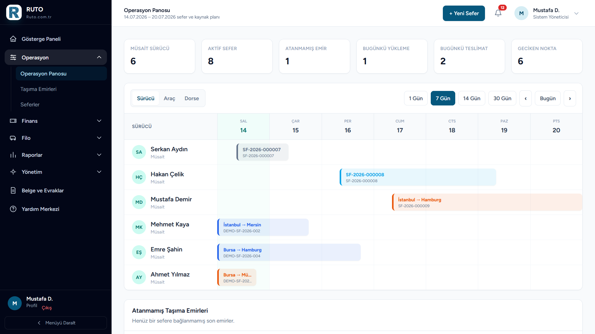Open Gösterge Paneli home icon
This screenshot has width=595, height=334.
[x=13, y=39]
